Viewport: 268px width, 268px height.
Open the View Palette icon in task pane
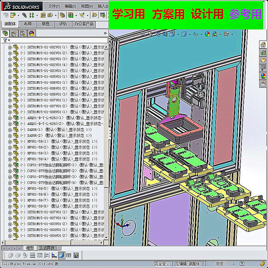click(x=263, y=68)
